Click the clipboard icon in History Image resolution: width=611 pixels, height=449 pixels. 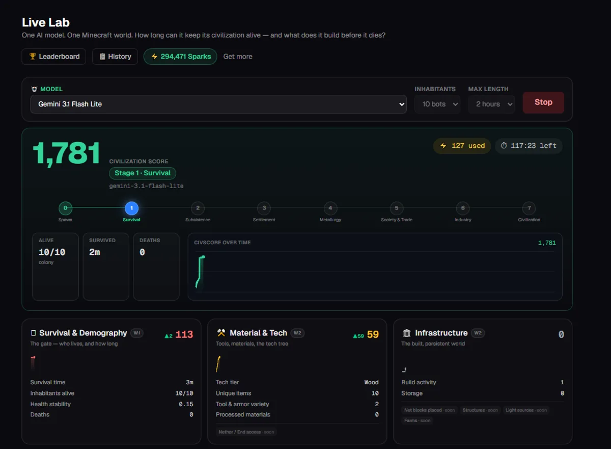(102, 57)
